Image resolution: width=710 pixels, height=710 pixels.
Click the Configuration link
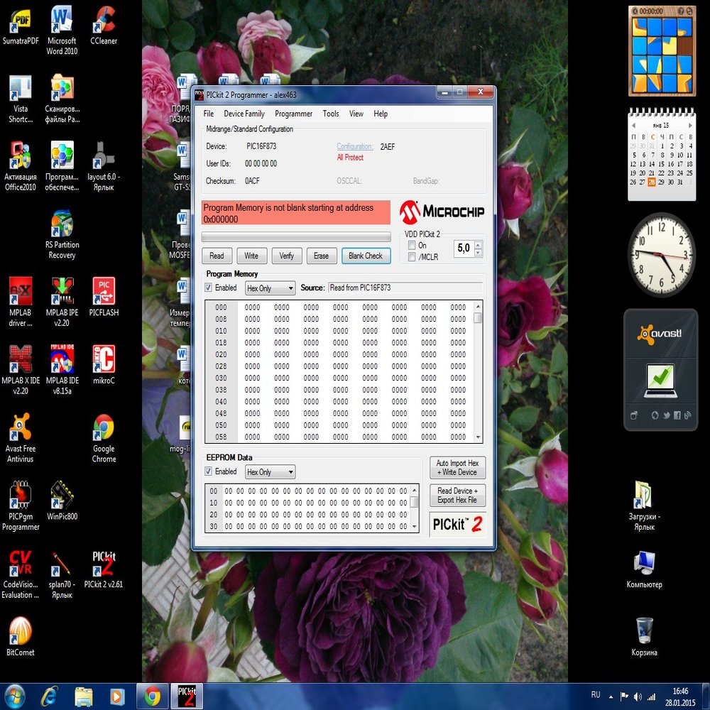tap(354, 146)
